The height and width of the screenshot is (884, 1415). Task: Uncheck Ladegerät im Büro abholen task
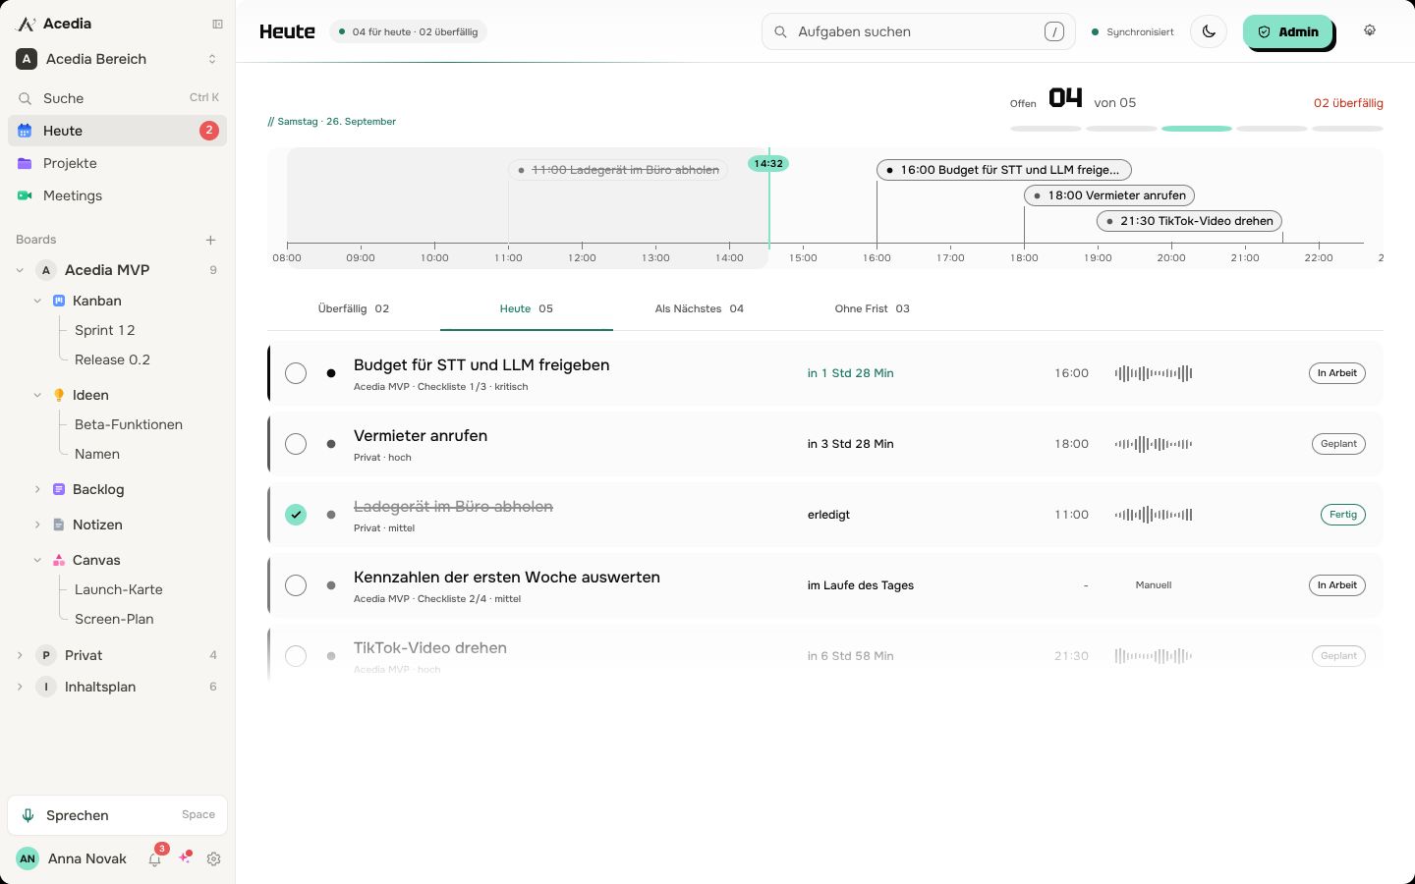296,515
